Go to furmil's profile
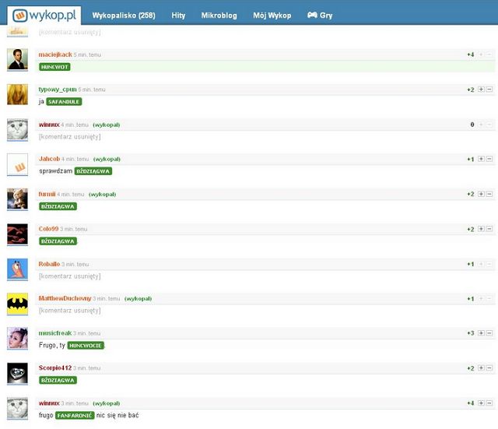The width and height of the screenshot is (498, 429). pos(47,194)
